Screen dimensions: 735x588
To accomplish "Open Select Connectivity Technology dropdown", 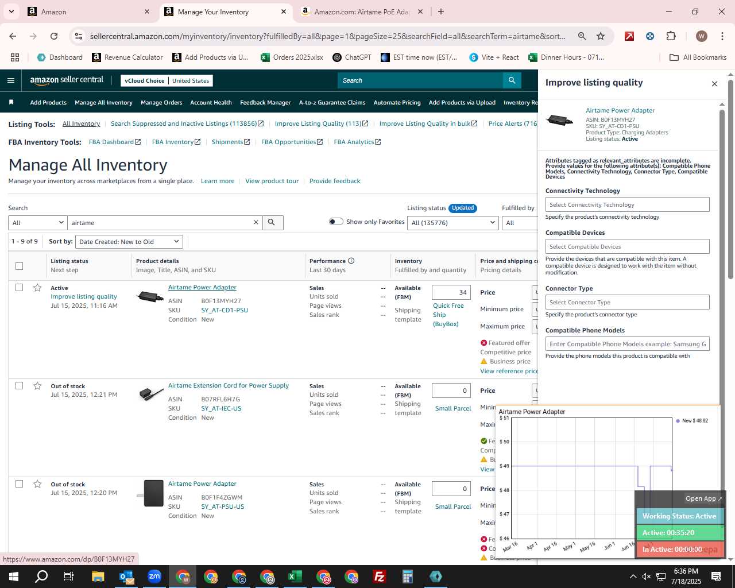I will [627, 204].
